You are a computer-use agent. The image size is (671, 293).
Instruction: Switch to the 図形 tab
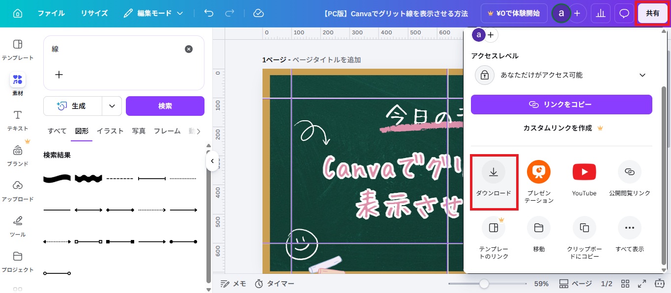[82, 131]
